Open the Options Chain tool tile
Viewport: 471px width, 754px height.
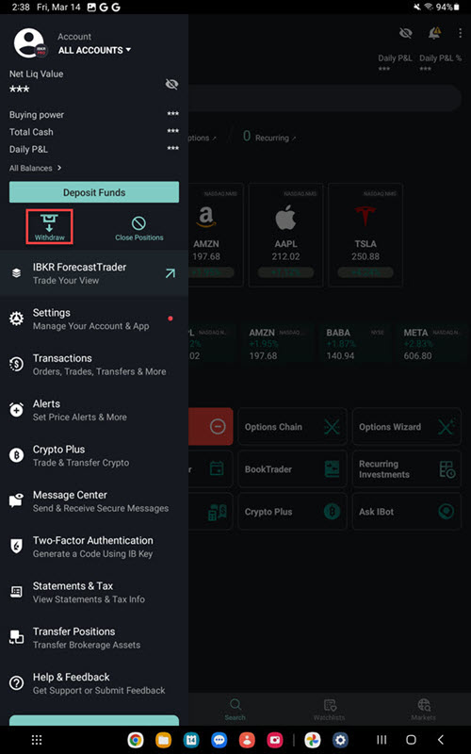tap(292, 427)
